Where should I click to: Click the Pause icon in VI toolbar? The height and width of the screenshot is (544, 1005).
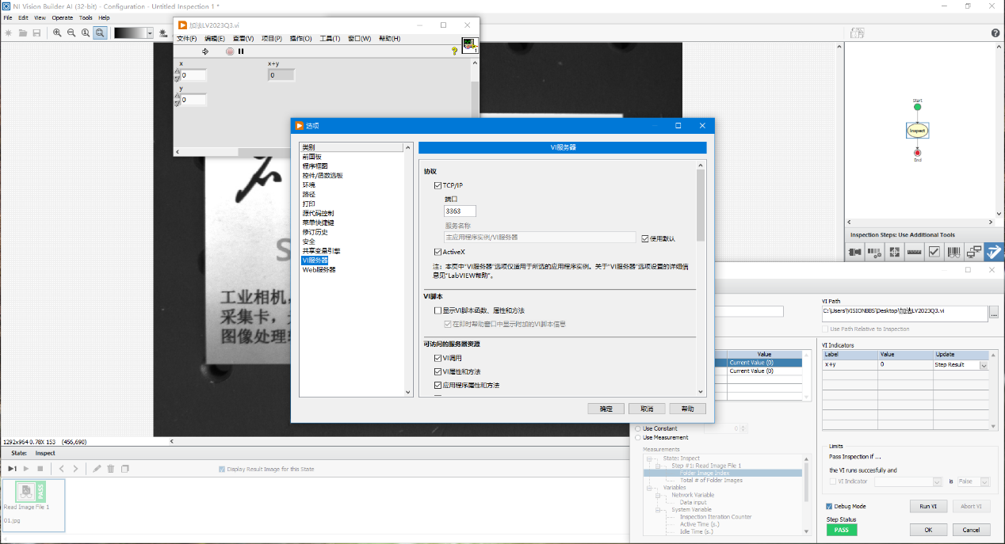(241, 51)
